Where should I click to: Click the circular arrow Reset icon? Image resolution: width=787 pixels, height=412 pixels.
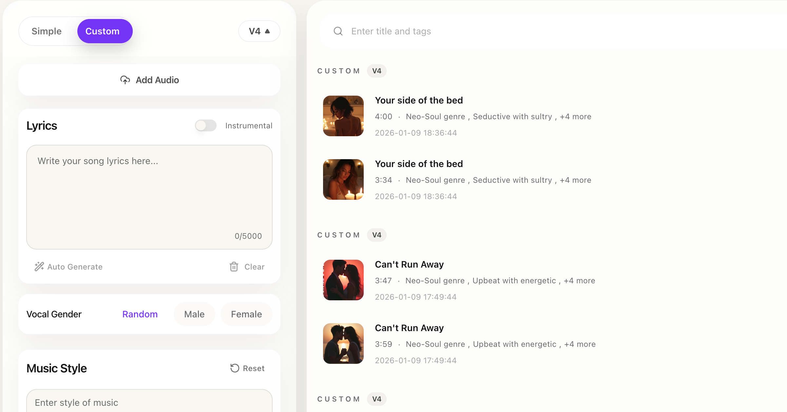pyautogui.click(x=235, y=368)
